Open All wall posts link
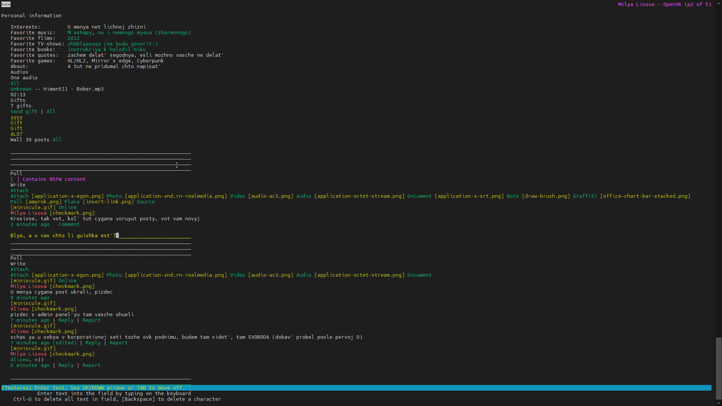 tap(57, 140)
